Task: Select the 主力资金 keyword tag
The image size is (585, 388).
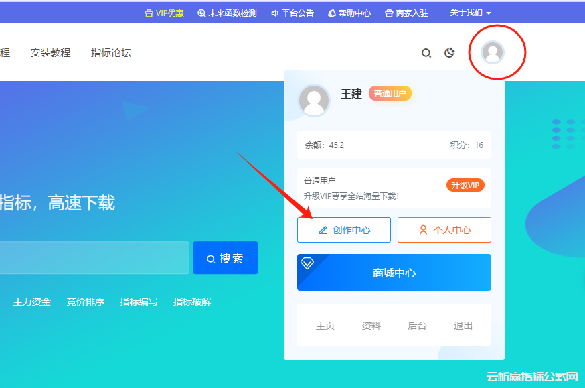Action: (x=31, y=302)
